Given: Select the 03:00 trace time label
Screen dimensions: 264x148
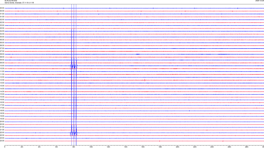Looking at the screenshot, I should coord(2,25).
